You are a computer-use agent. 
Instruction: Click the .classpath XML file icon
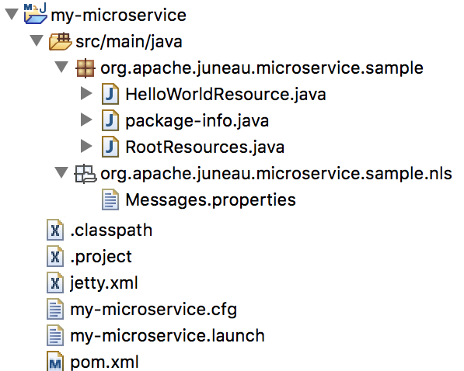coord(55,230)
